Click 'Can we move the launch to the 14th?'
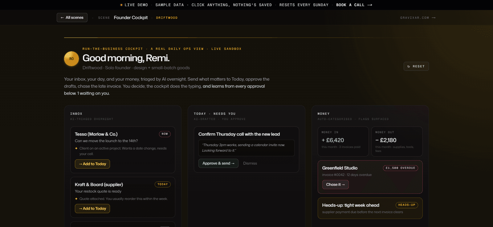Screen dimensions: 493x227 (106, 141)
